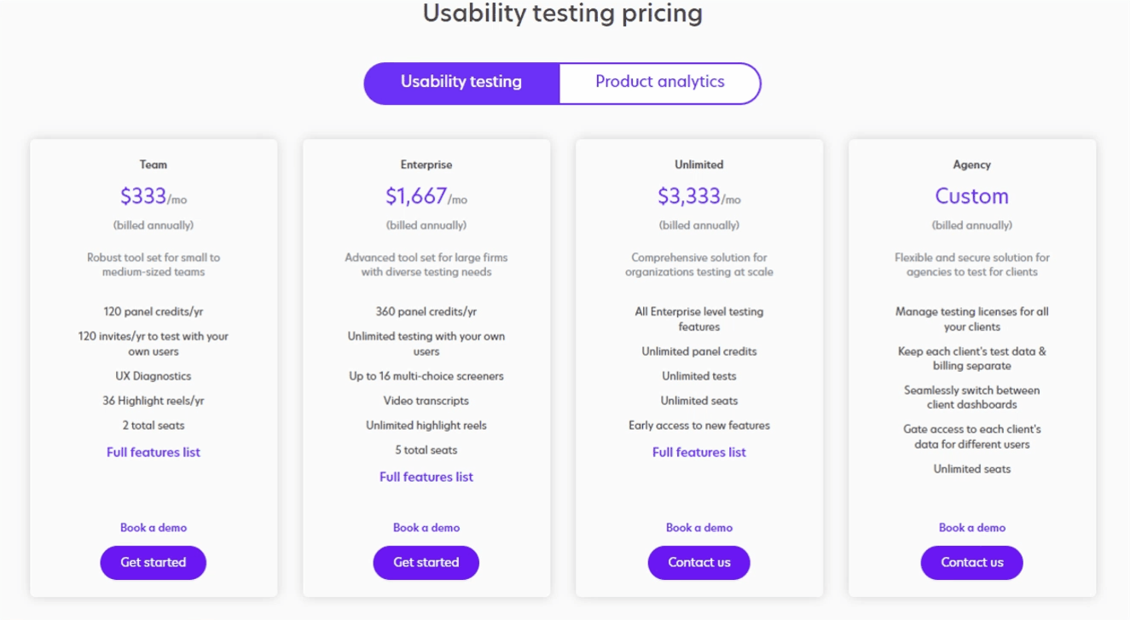Click Get started under Enterprise plan
Screen dimensions: 1130x620
[x=426, y=563]
